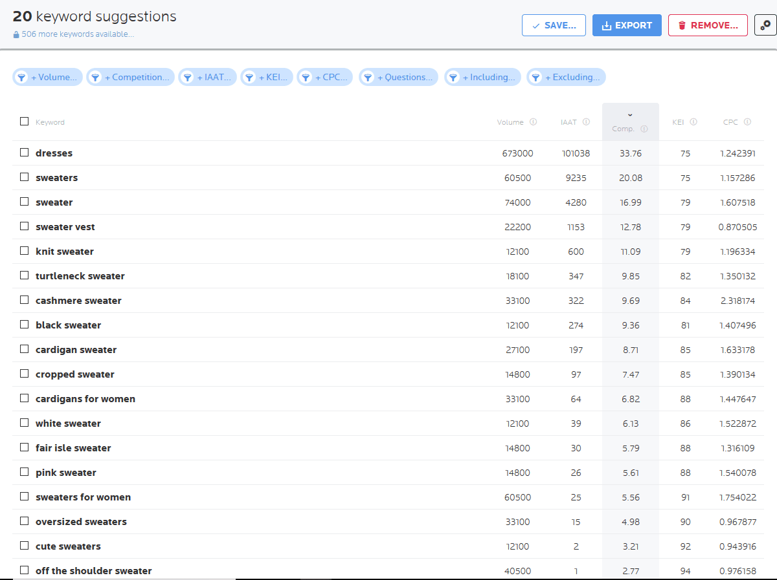Click the checkmark icon on Save button
The height and width of the screenshot is (580, 777).
[535, 25]
